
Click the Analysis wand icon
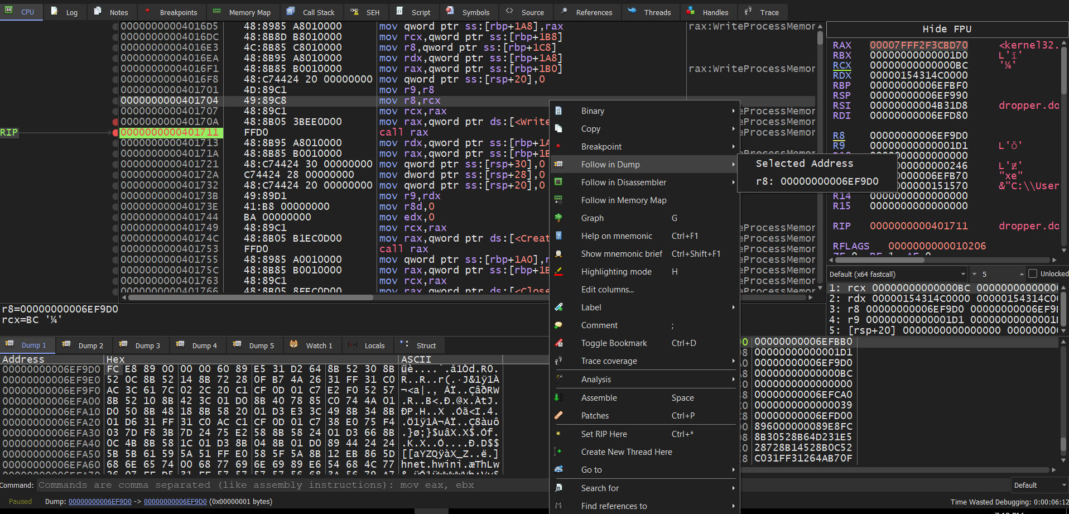point(558,379)
